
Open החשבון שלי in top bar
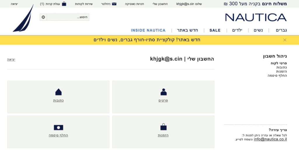[160, 4]
